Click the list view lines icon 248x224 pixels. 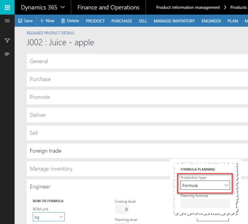(7, 54)
